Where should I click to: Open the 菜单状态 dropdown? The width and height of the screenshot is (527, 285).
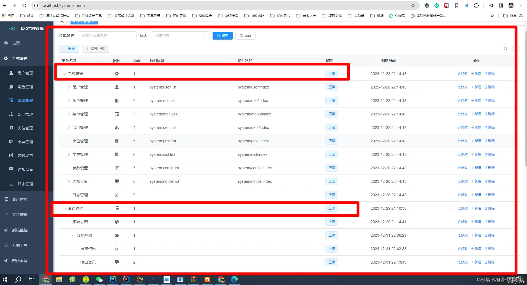click(180, 35)
